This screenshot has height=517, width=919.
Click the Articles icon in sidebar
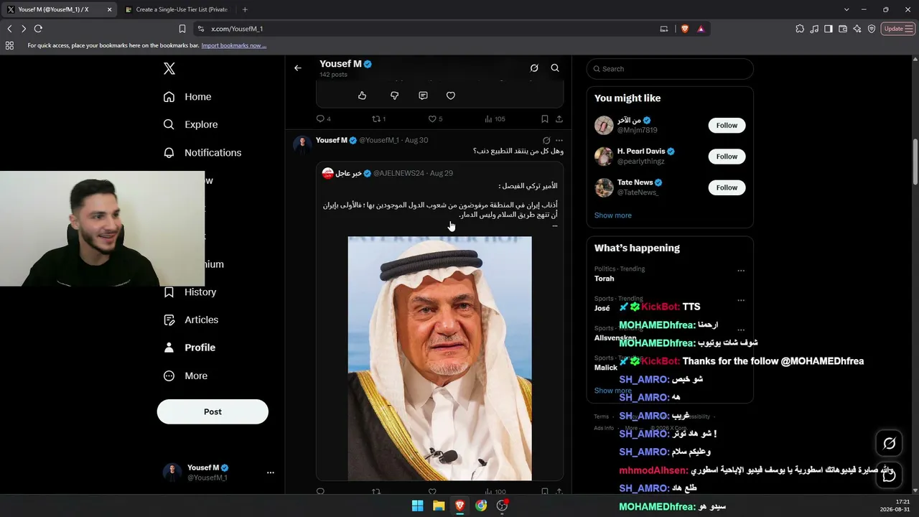click(169, 320)
